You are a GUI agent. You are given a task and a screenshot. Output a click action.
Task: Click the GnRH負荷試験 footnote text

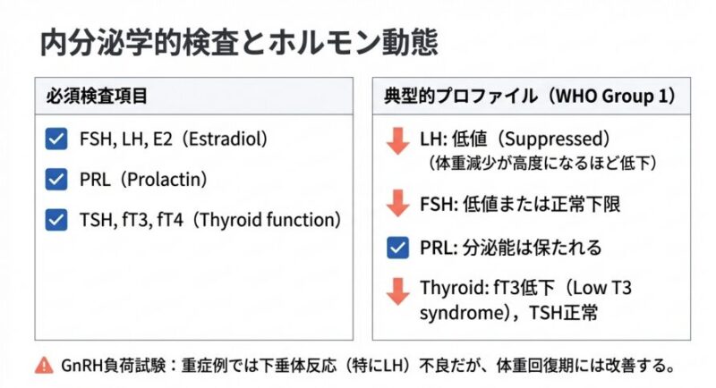click(367, 365)
